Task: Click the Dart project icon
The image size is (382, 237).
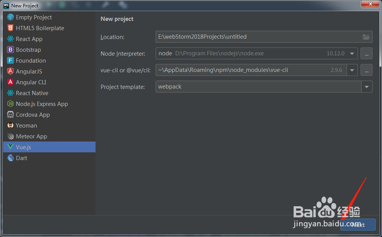Action: (x=10, y=158)
